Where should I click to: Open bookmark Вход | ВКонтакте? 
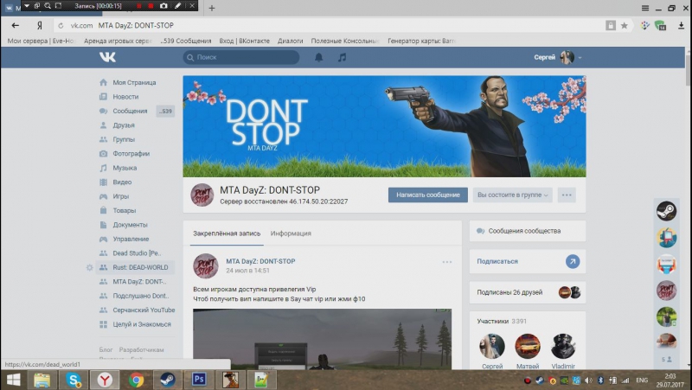point(245,41)
